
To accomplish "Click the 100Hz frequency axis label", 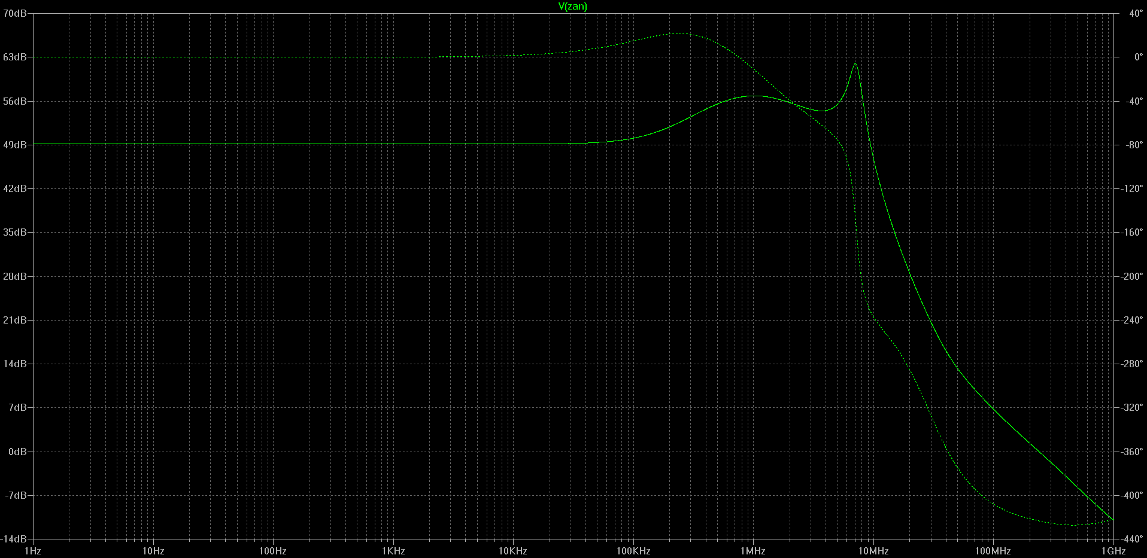I will [x=273, y=551].
